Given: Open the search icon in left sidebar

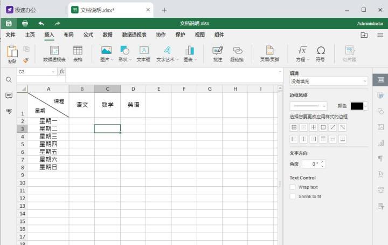Looking at the screenshot, I should pyautogui.click(x=9, y=80).
